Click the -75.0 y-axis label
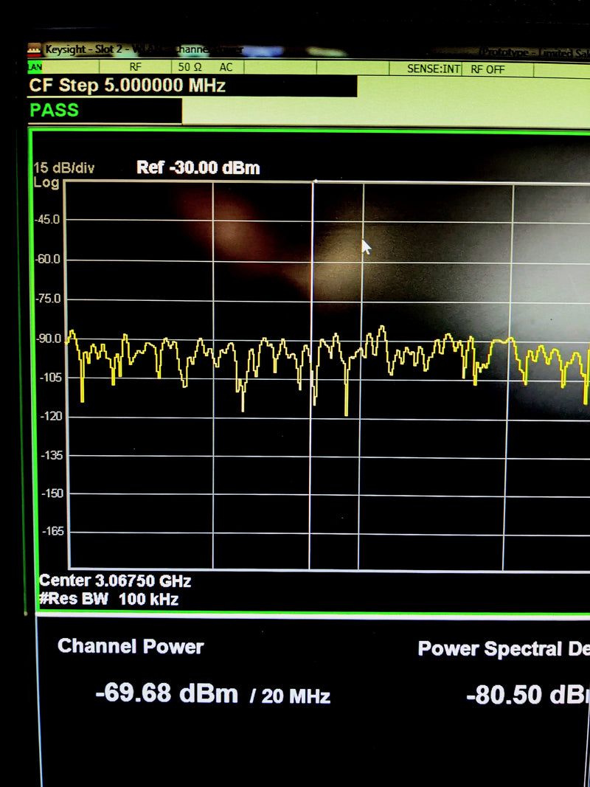The height and width of the screenshot is (787, 590). pos(48,299)
